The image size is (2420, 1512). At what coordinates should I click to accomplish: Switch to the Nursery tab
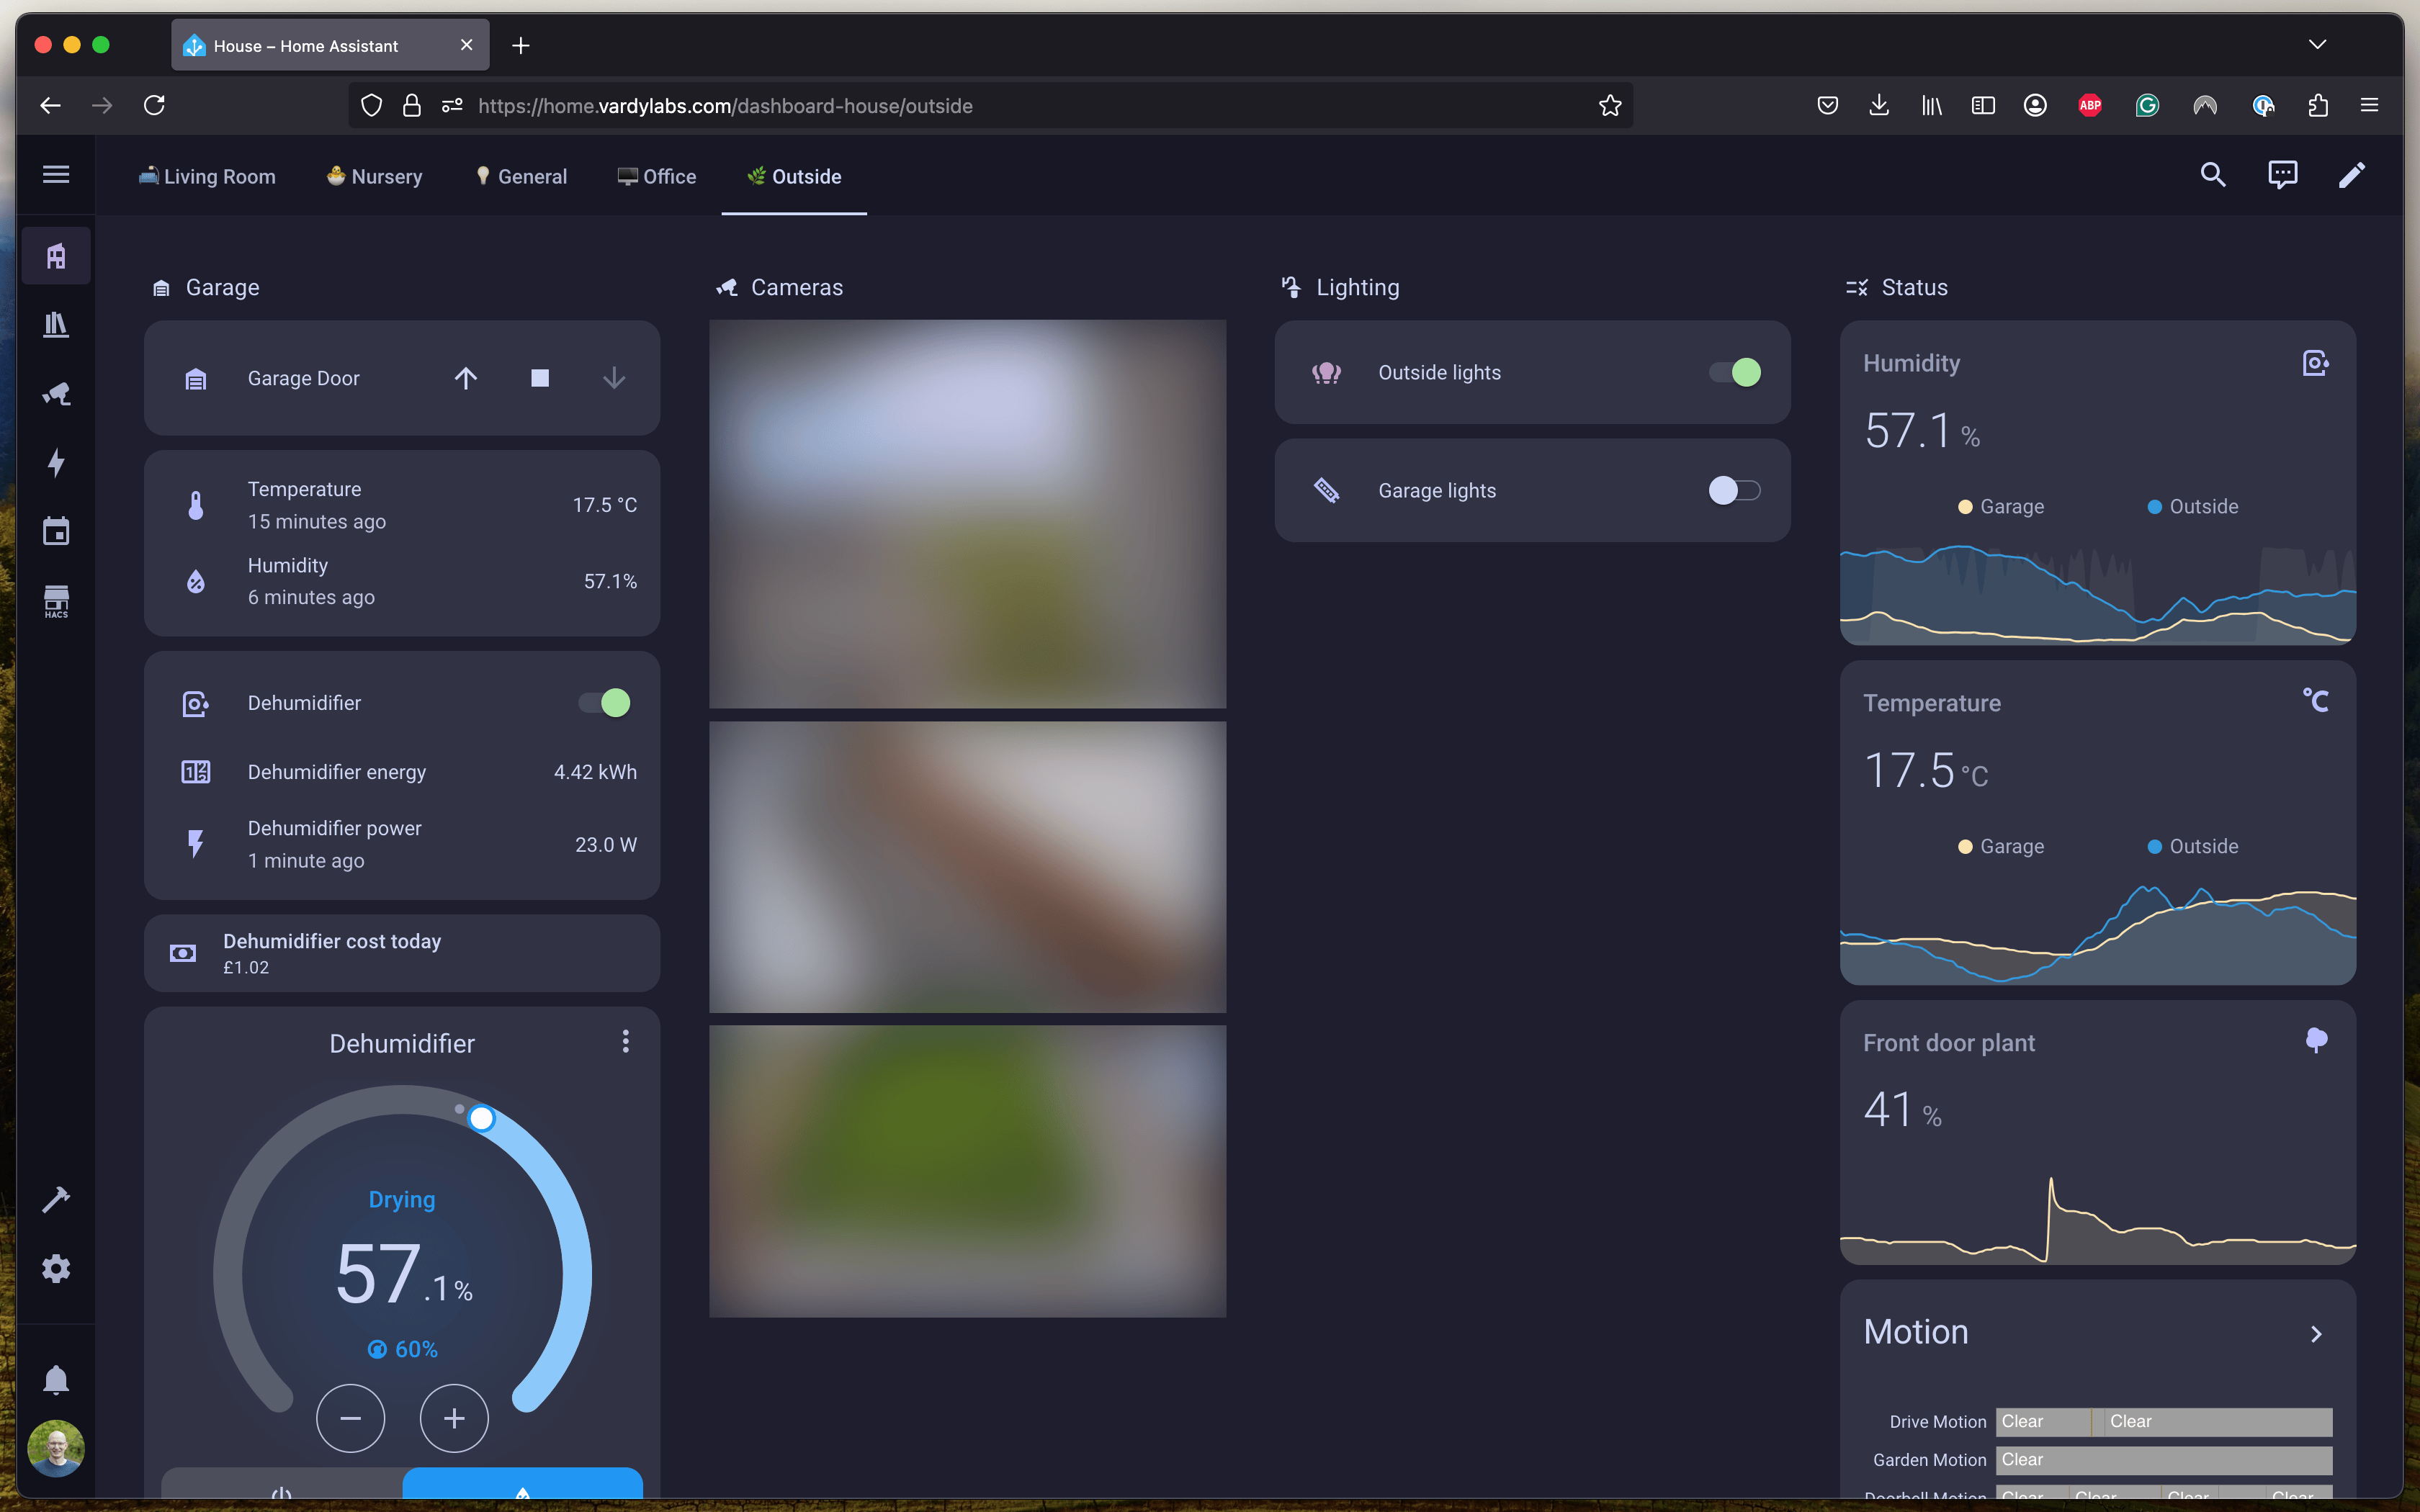[375, 177]
